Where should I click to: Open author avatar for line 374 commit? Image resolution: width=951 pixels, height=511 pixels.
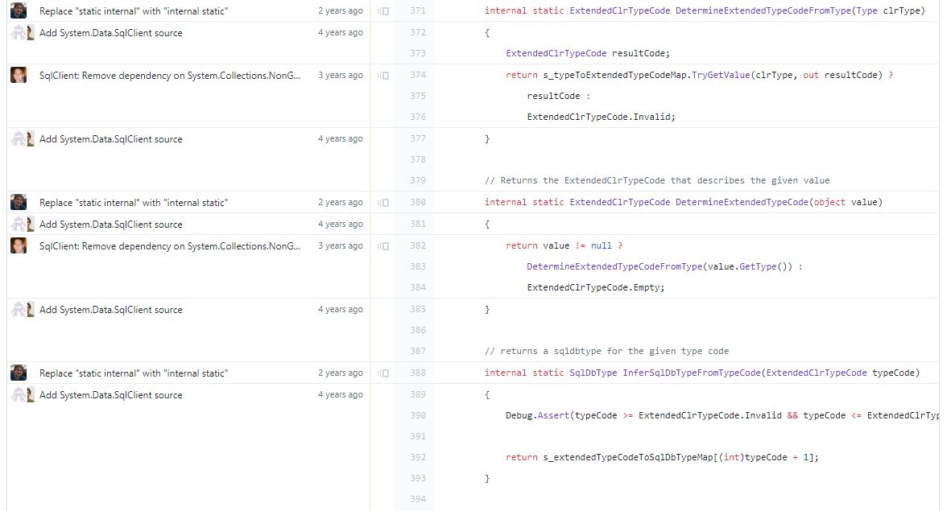(19, 75)
